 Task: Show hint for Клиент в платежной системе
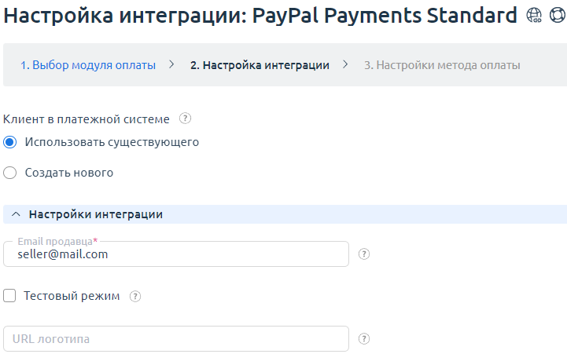[186, 119]
